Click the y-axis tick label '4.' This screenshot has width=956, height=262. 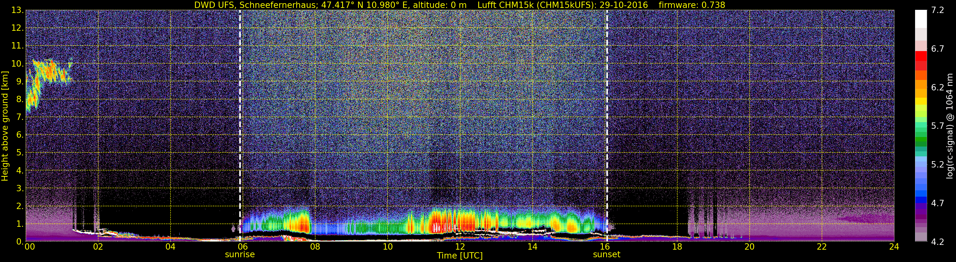pos(20,170)
